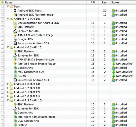The height and width of the screenshot is (127, 136).
Task: Click the green Not installed arrow for HTC OpenSense
Action: 113,72
